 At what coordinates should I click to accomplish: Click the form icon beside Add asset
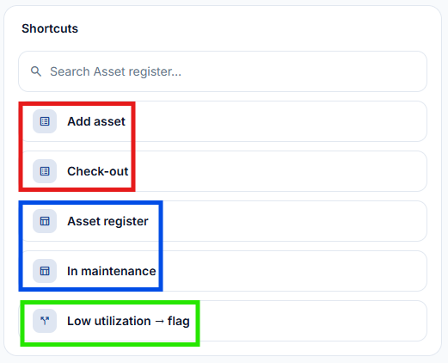click(45, 121)
